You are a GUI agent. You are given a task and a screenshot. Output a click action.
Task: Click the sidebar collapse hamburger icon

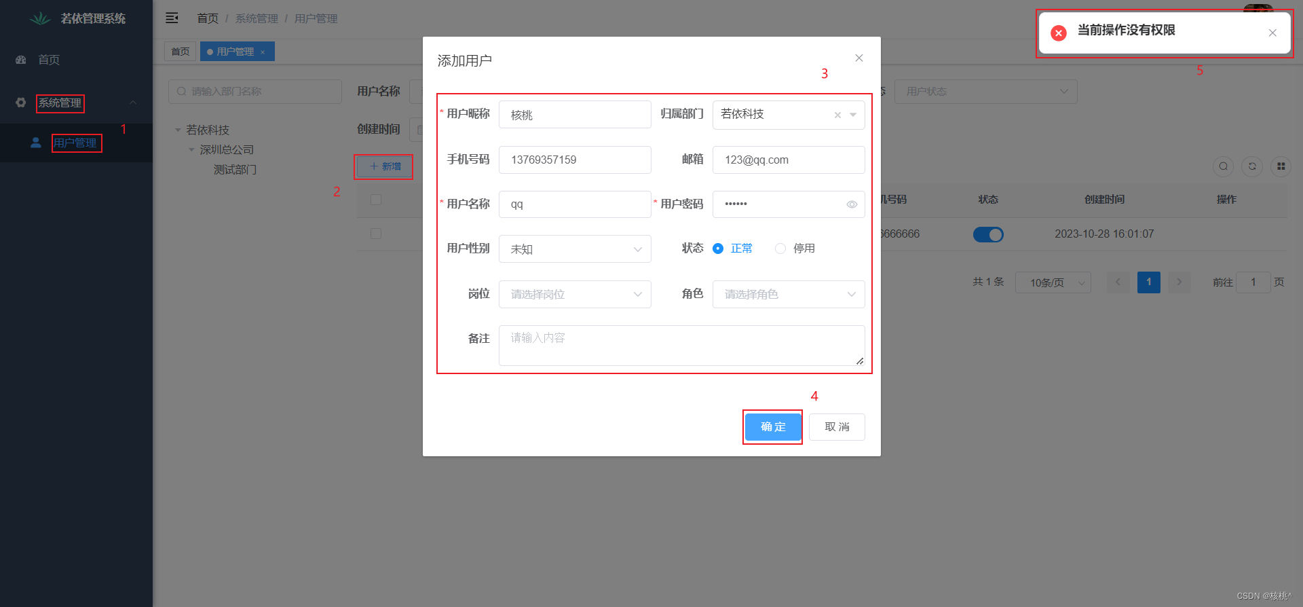pyautogui.click(x=172, y=18)
